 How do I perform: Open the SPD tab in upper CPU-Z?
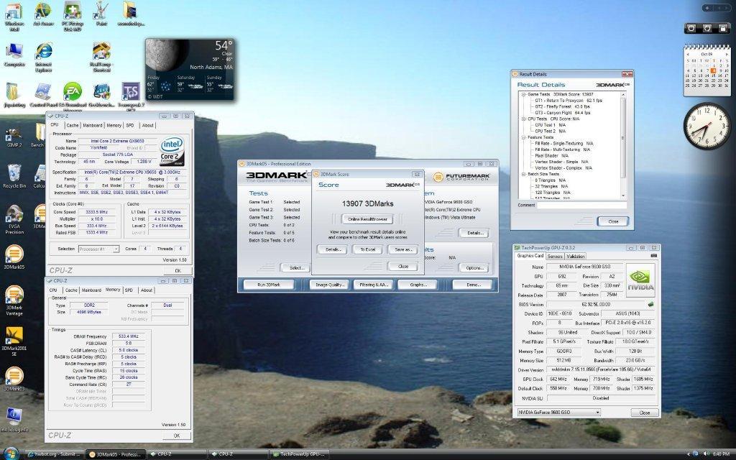[130, 125]
